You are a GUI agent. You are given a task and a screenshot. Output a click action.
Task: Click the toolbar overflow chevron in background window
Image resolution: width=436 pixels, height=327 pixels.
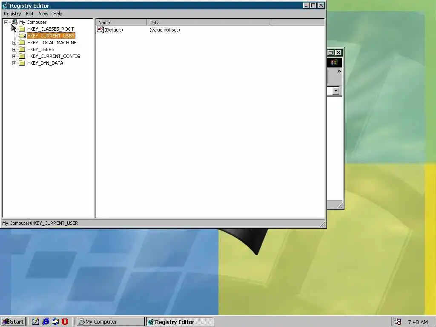click(x=339, y=72)
